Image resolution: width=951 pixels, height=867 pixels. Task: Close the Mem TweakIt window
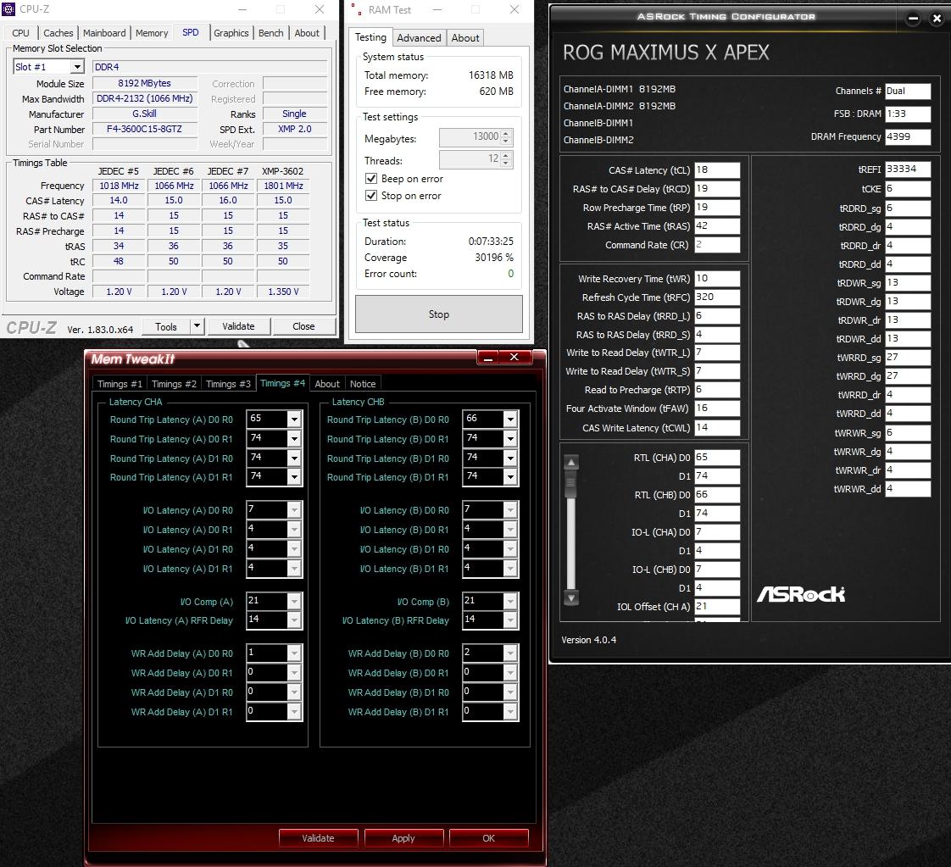tap(514, 357)
